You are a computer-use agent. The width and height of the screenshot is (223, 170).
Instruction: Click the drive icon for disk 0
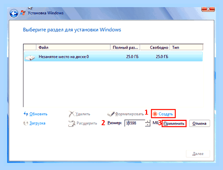(30, 58)
